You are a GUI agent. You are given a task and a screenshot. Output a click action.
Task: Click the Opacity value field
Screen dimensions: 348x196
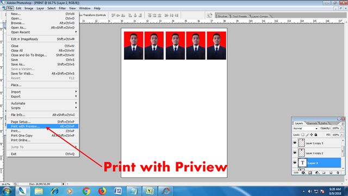(x=335, y=128)
